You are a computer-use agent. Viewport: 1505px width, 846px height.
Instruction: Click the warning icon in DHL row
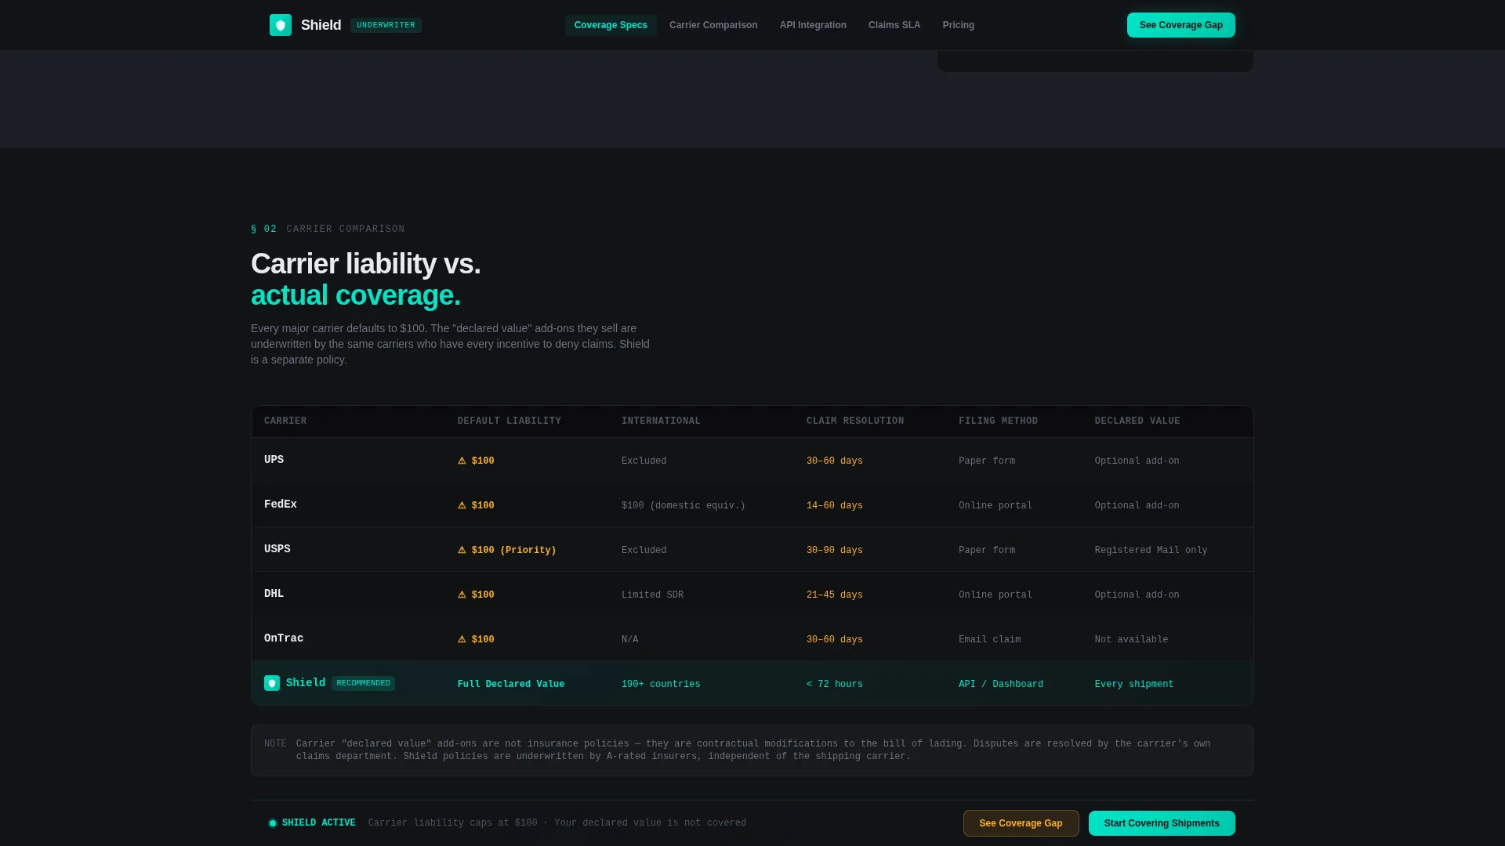(462, 595)
